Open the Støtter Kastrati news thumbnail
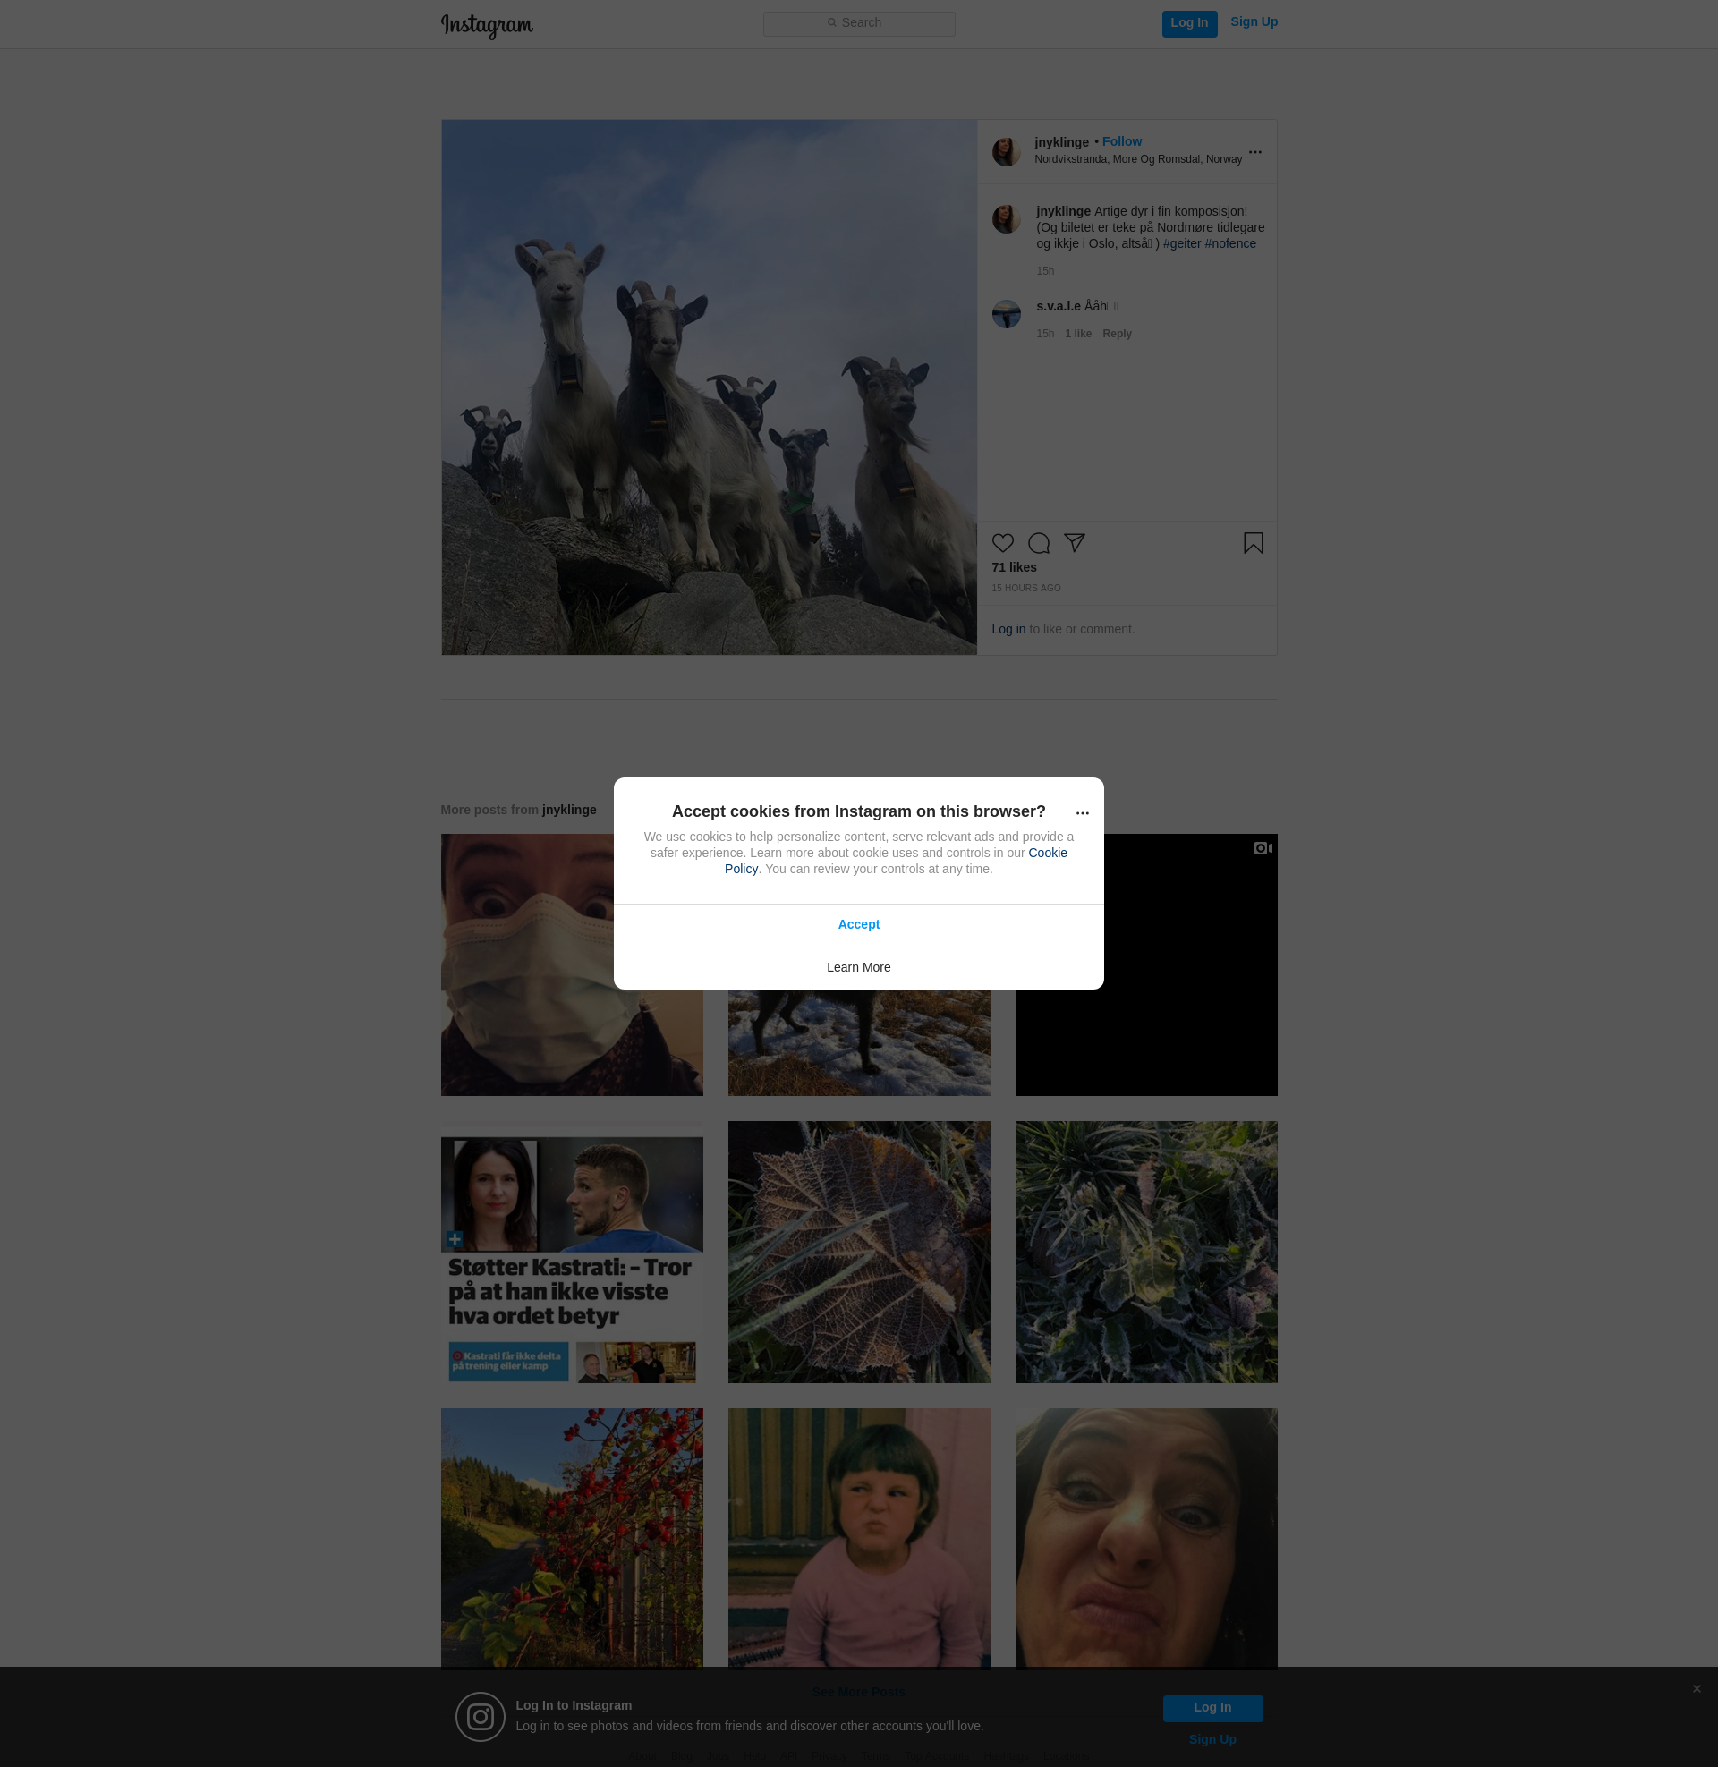This screenshot has height=1767, width=1718. point(571,1252)
